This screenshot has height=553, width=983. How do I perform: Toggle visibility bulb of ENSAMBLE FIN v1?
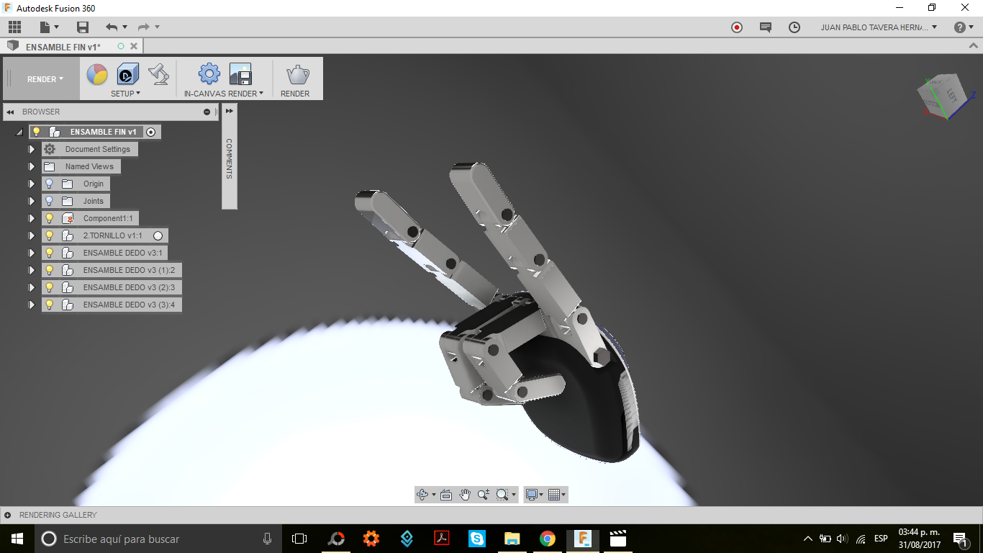[x=37, y=132]
